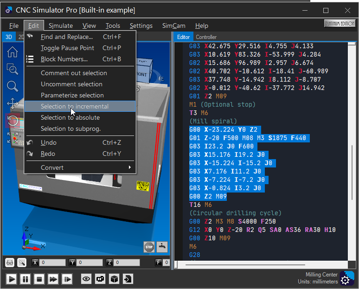Image resolution: width=359 pixels, height=289 pixels.
Task: Click the Undo arrow icon in menu
Action: point(30,142)
